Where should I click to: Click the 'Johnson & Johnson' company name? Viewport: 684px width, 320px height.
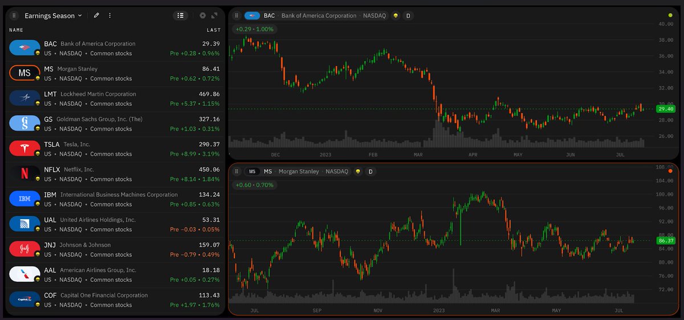(x=84, y=244)
